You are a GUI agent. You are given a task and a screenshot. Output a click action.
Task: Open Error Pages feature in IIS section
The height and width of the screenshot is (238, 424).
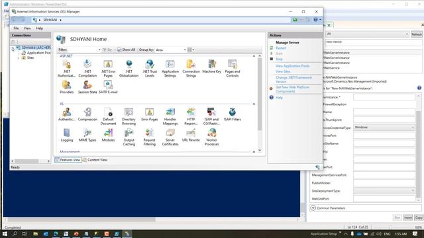point(150,114)
